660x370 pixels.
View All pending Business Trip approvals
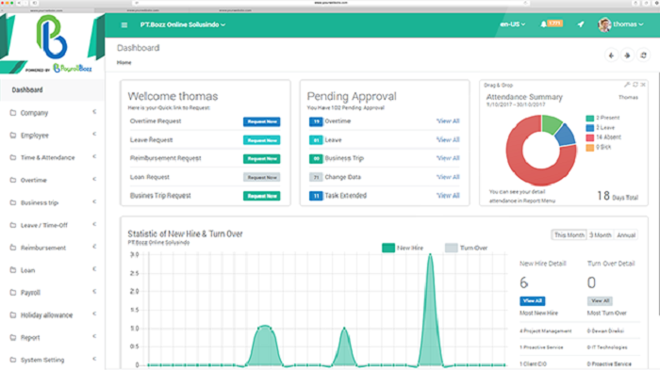(448, 158)
